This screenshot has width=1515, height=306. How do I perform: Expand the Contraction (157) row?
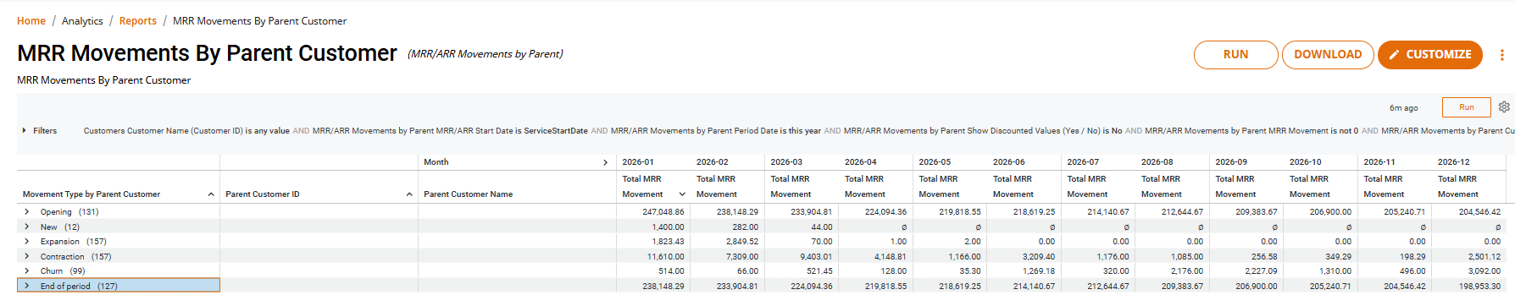tap(27, 256)
